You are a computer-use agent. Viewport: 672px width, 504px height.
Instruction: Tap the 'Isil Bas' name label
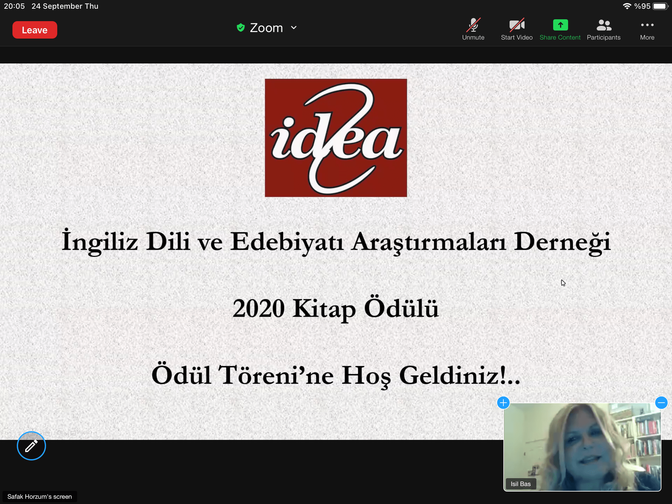tap(520, 484)
